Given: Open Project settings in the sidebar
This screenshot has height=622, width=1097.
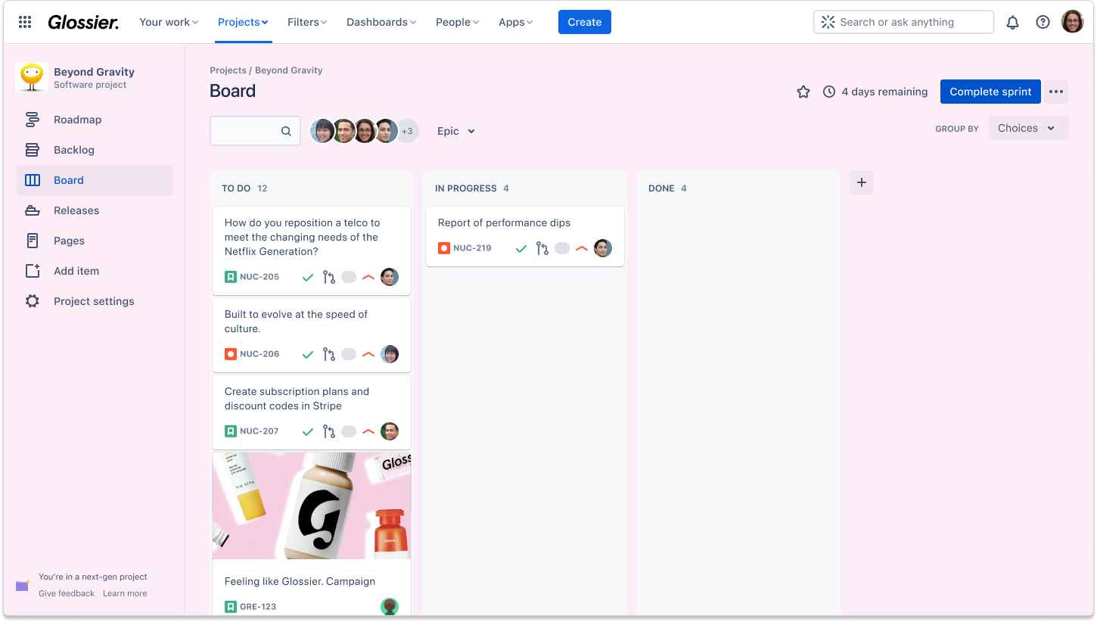Looking at the screenshot, I should pyautogui.click(x=95, y=301).
